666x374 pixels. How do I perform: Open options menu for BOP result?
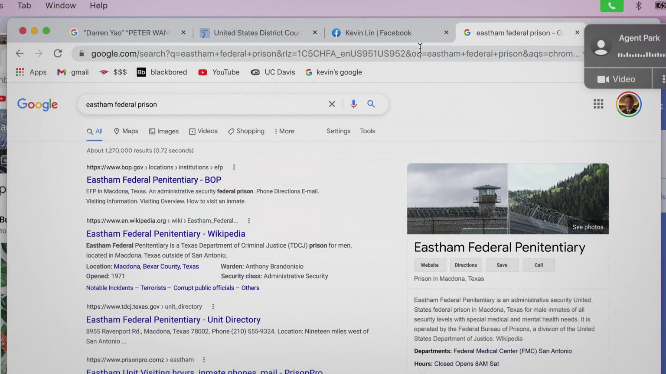(234, 168)
